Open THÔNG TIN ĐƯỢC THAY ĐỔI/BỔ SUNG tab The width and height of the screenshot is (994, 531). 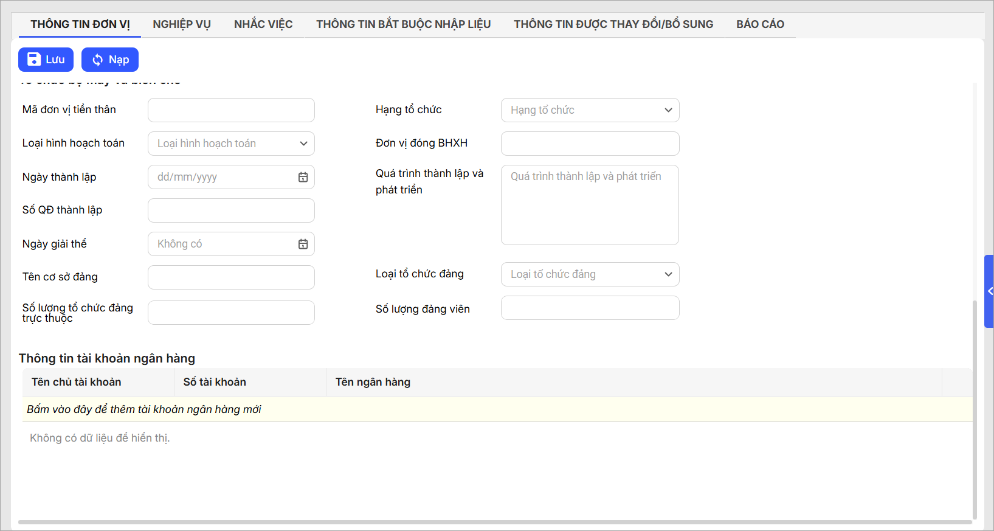(x=613, y=24)
